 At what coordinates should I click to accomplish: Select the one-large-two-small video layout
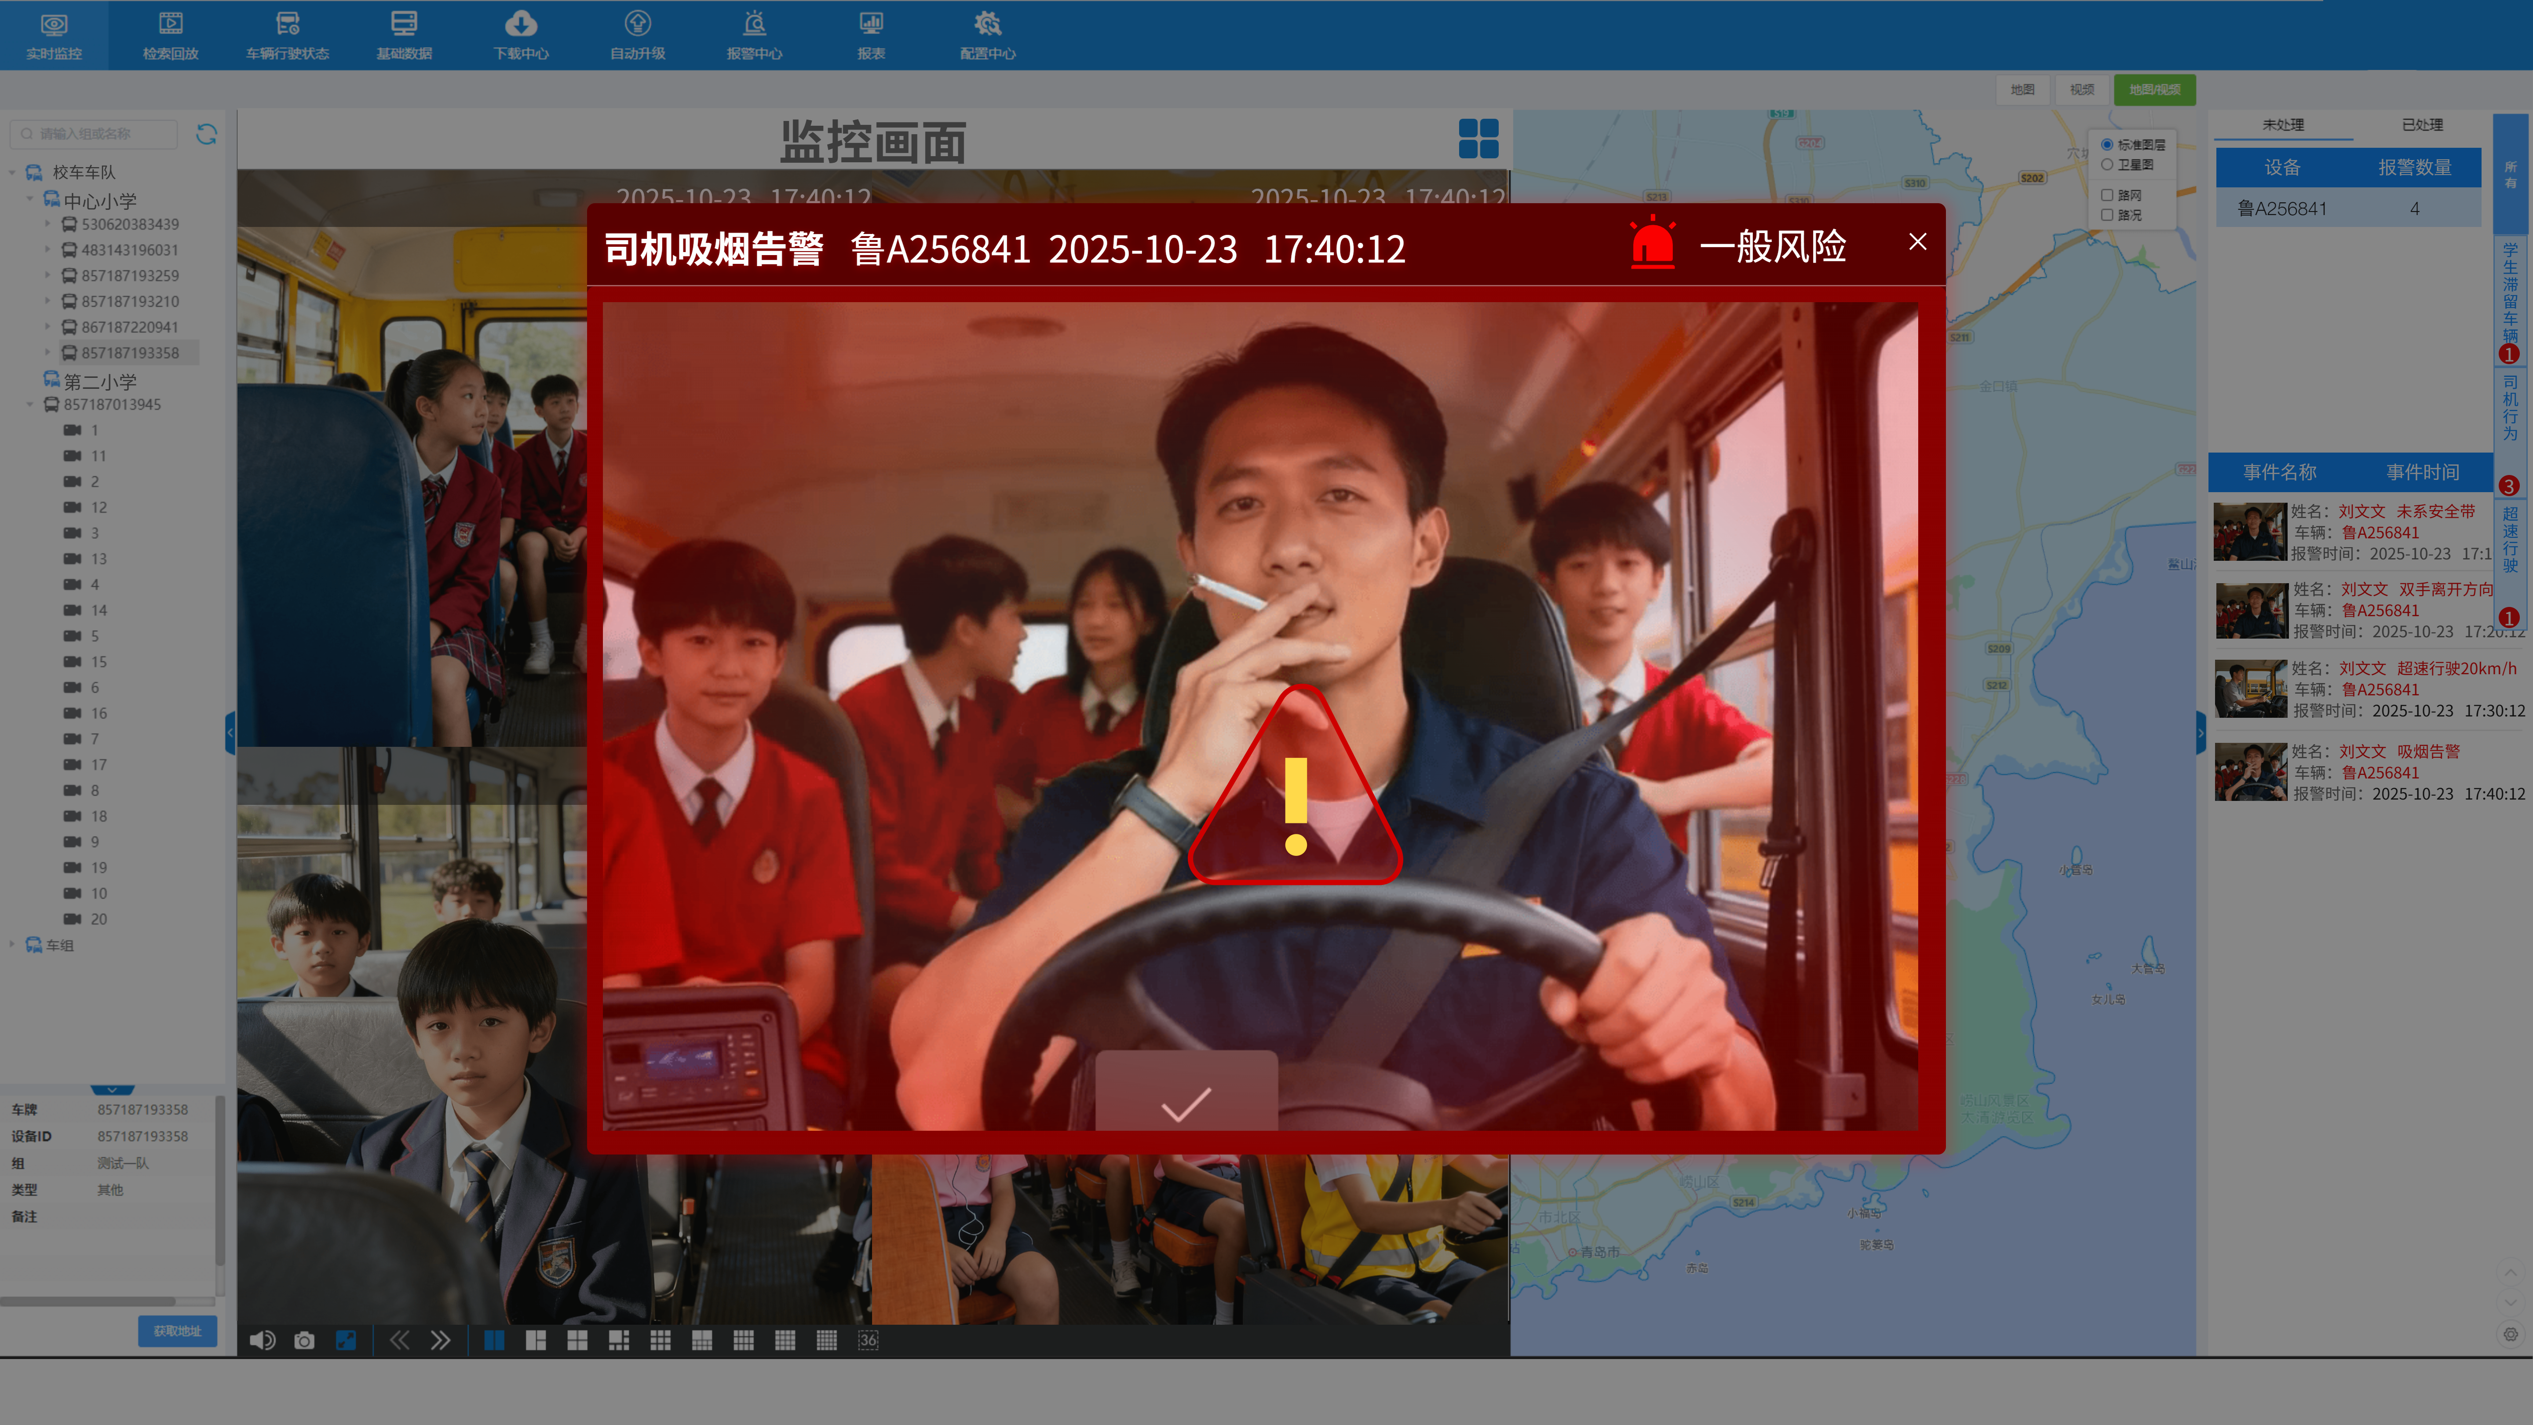point(536,1341)
